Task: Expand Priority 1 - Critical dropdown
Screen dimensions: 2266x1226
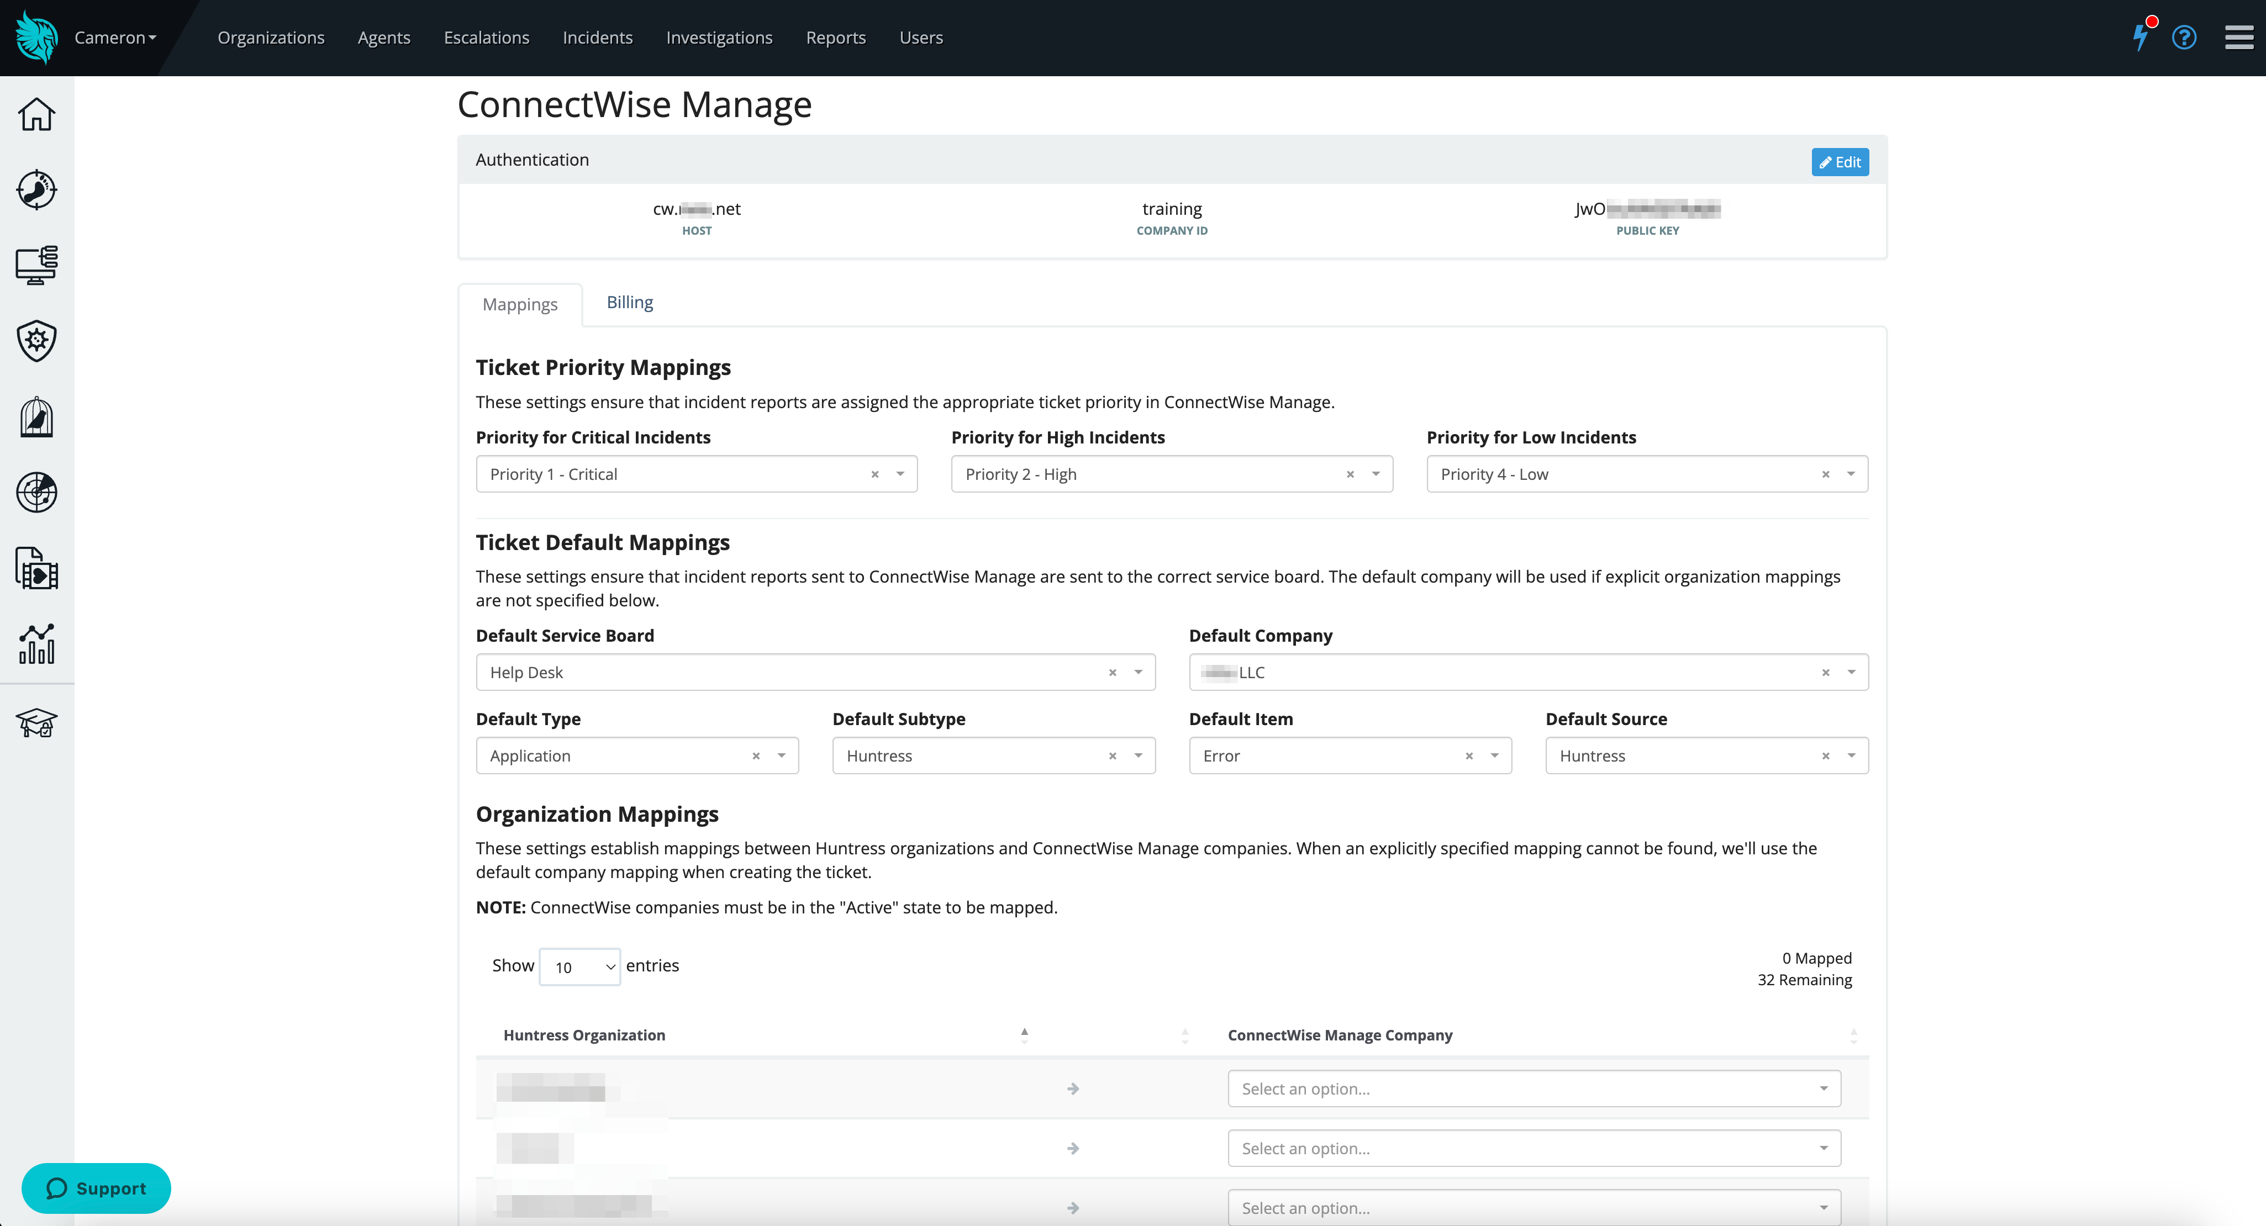Action: [900, 474]
